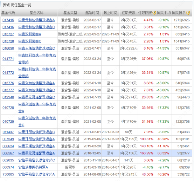Click the 基金代码 column header
This screenshot has width=194, height=181.
[x=8, y=13]
